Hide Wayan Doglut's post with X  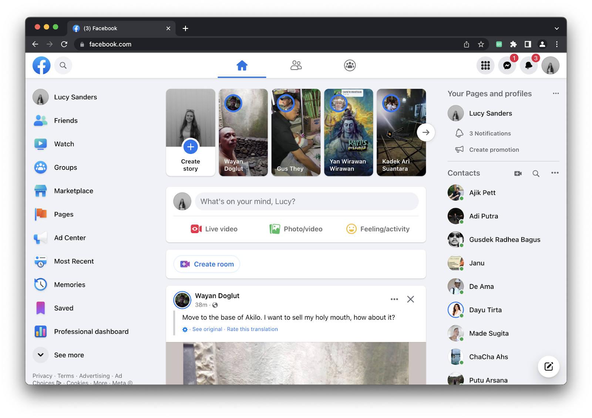coord(411,299)
